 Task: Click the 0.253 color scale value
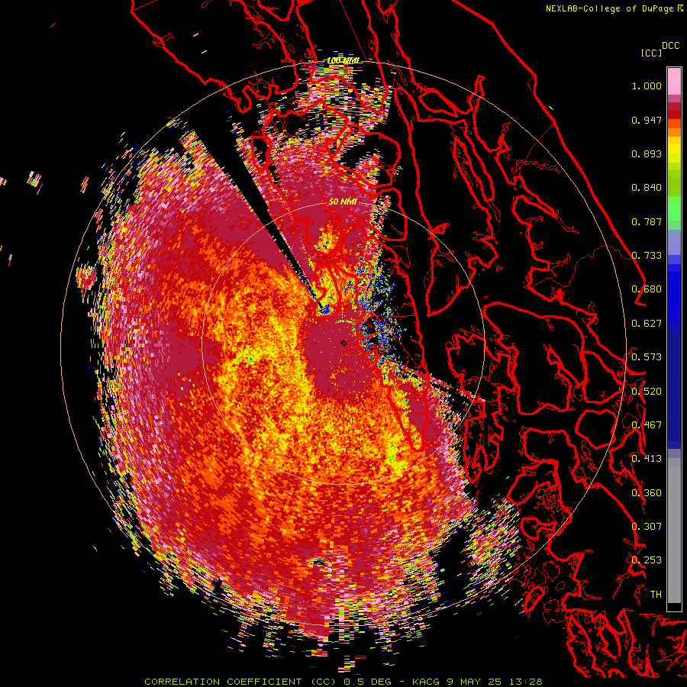pos(647,560)
